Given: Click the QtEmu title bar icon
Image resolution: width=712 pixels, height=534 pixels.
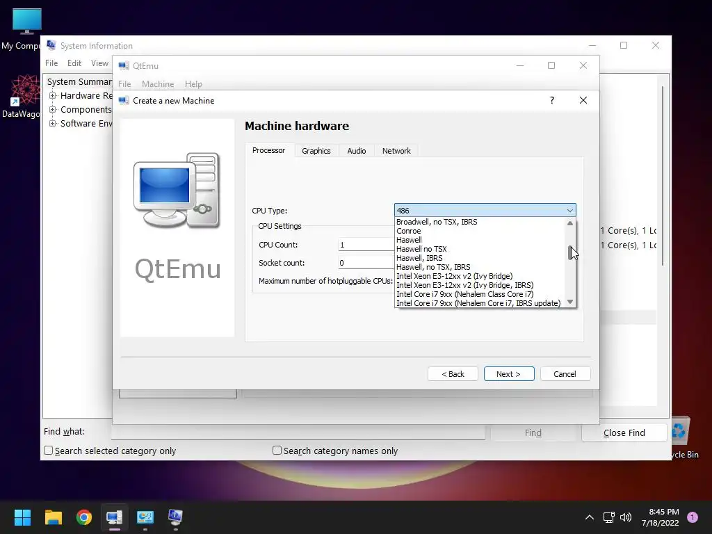Looking at the screenshot, I should (x=124, y=66).
